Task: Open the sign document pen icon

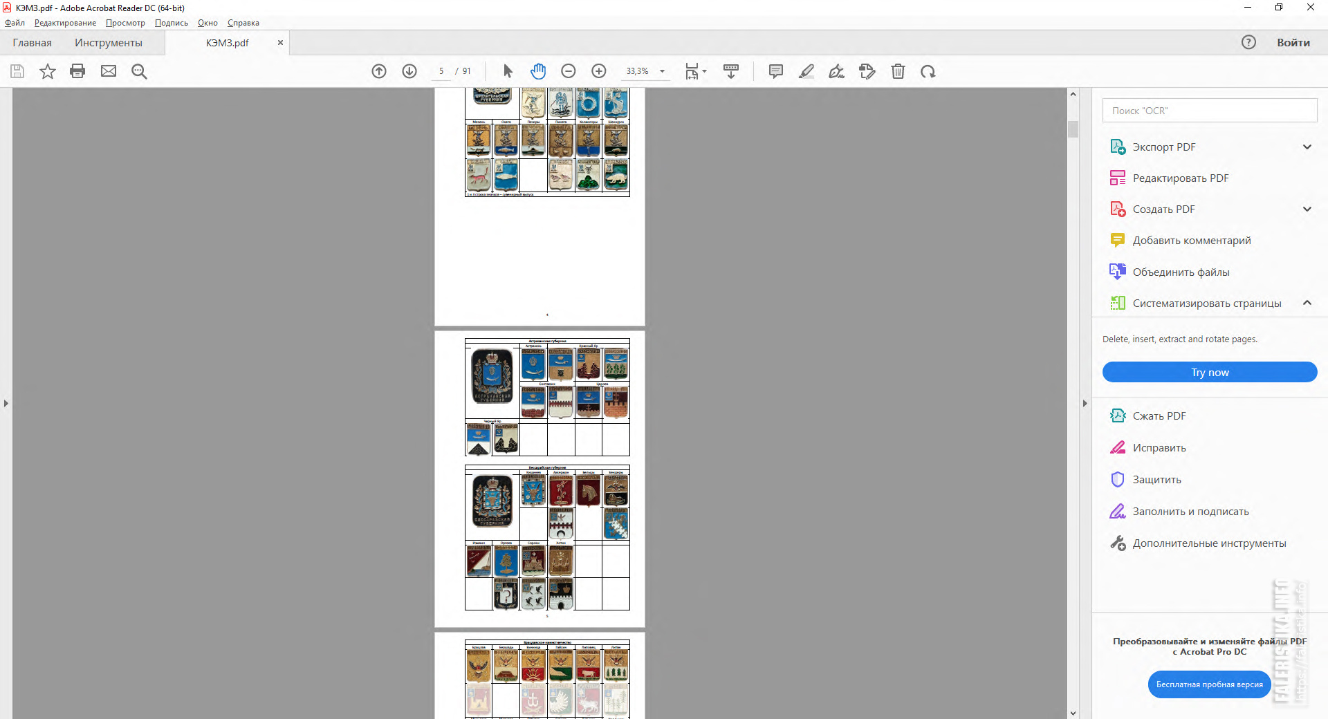Action: 837,71
